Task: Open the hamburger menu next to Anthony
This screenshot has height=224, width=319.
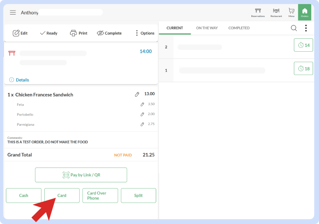Action: (13, 12)
